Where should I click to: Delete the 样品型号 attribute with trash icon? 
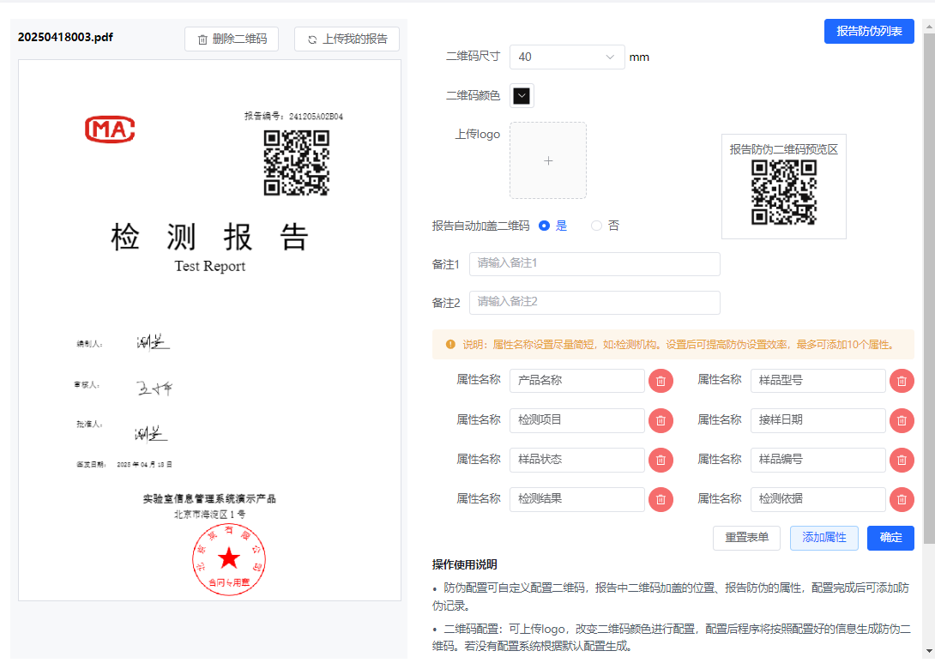(902, 381)
